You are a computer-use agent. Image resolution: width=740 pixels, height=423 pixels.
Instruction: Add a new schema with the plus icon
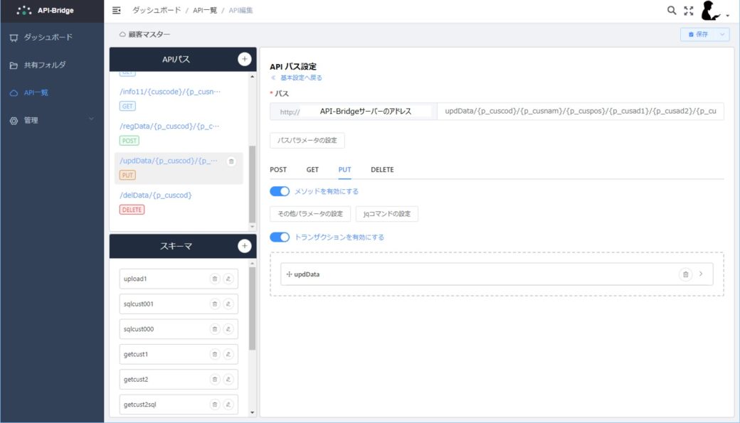tap(244, 246)
